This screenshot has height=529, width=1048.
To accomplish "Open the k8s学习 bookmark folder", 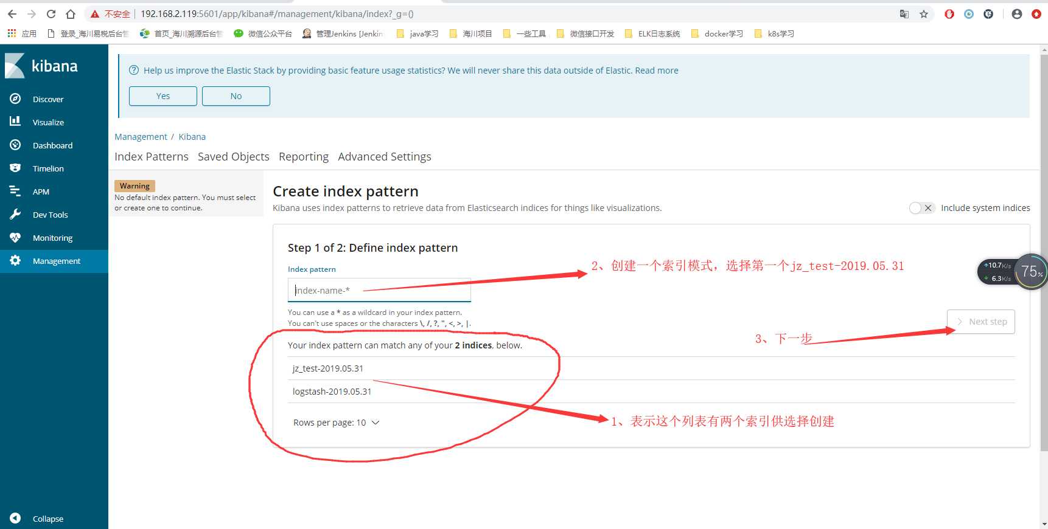I will [x=774, y=33].
